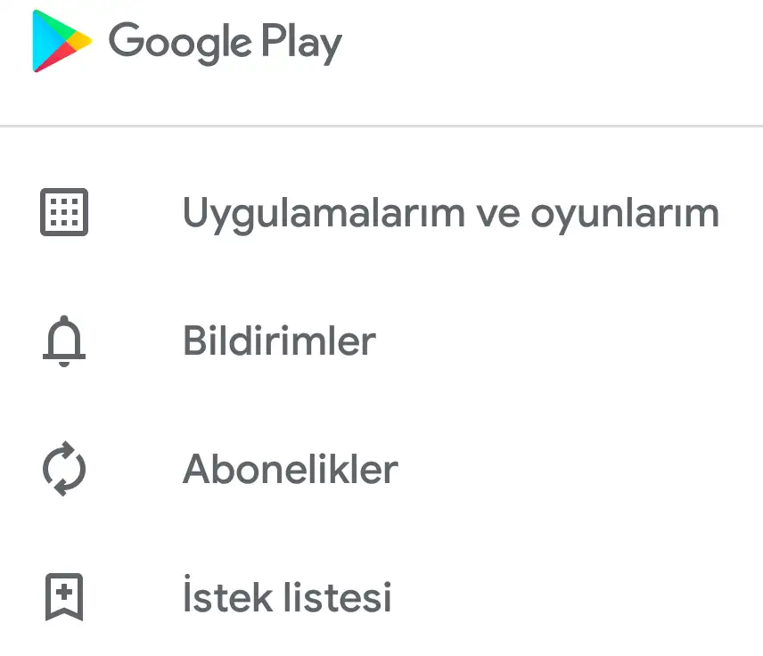Image resolution: width=763 pixels, height=656 pixels.
Task: Select Abonelikler from the drawer menu
Action: [x=290, y=470]
